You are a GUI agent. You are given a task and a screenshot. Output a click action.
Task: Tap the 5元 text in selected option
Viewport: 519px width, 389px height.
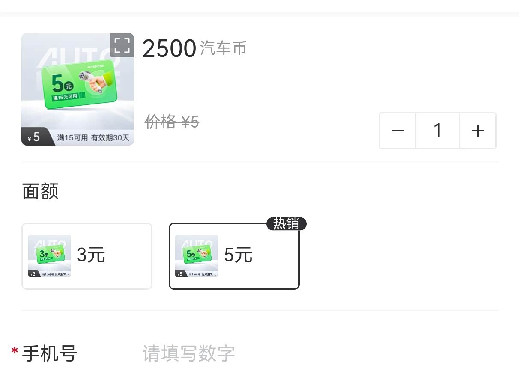239,255
